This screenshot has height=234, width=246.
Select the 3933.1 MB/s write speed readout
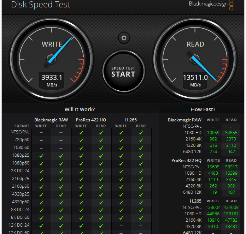52,81
